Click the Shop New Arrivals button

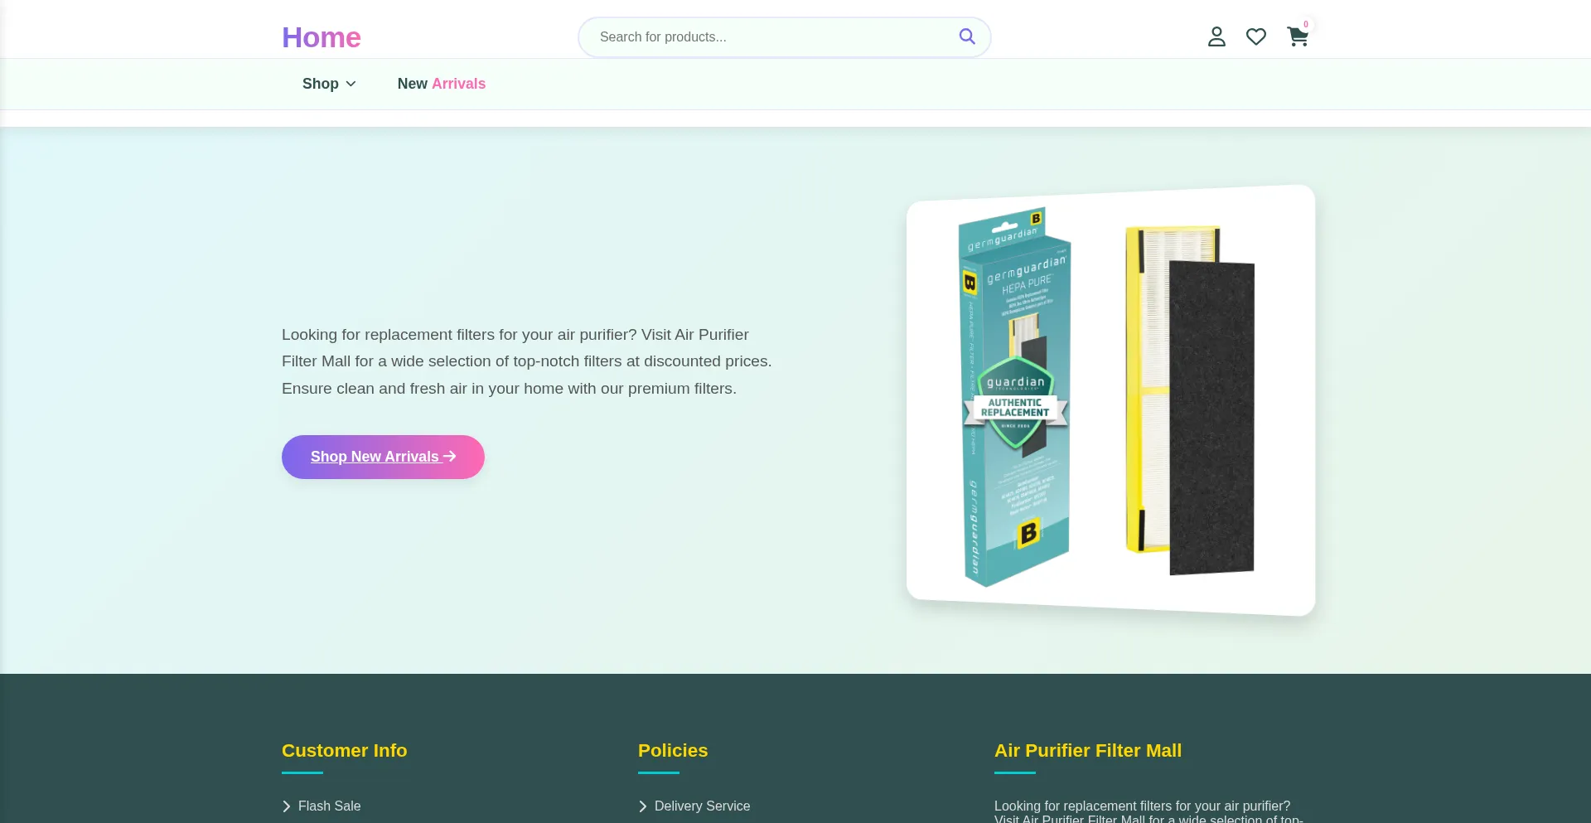(x=383, y=457)
